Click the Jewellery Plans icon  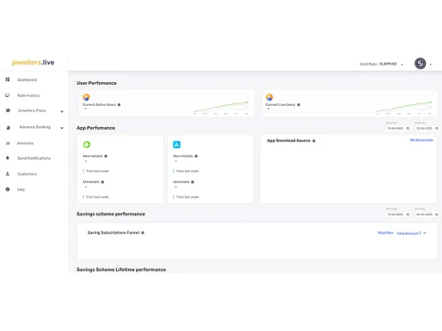[x=8, y=110]
